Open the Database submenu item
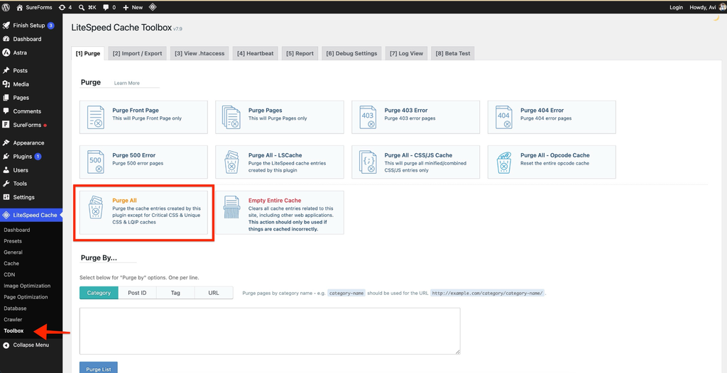The height and width of the screenshot is (373, 727). [x=15, y=308]
